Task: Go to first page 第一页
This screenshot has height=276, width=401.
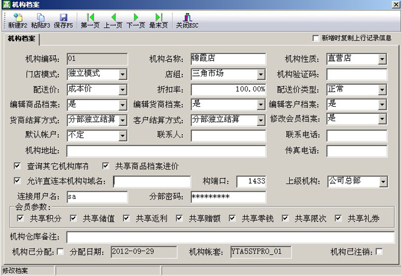Action: tap(90, 21)
